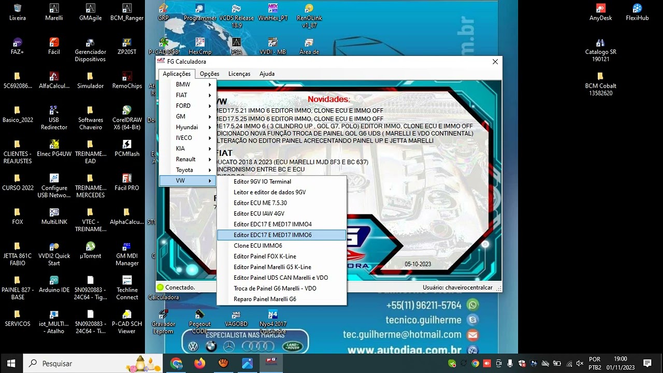Click the Pesquisar taskbar search box
The height and width of the screenshot is (373, 663).
93,363
